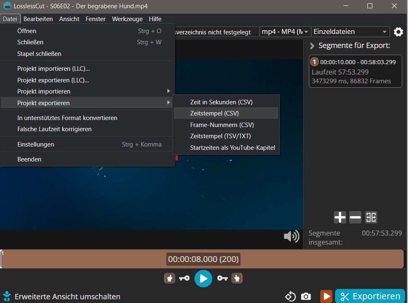Screen dimensions: 408x303
Task: Select segment 1 in export list
Action: pos(355,71)
